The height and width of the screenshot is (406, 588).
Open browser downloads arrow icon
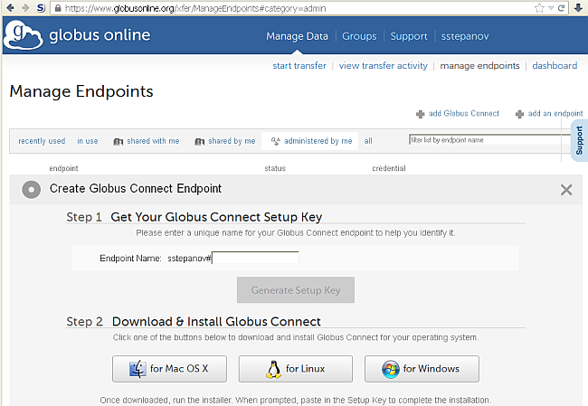click(x=579, y=8)
